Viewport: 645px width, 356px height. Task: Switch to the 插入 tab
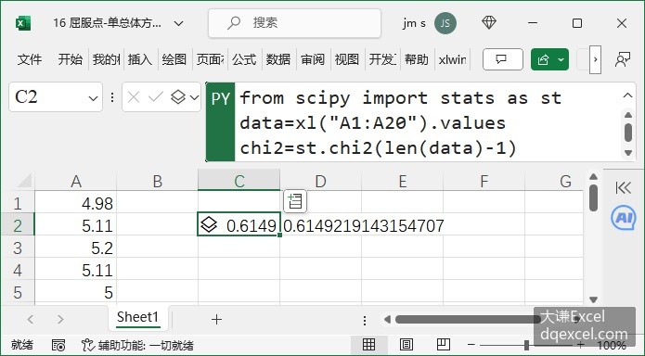(x=140, y=59)
